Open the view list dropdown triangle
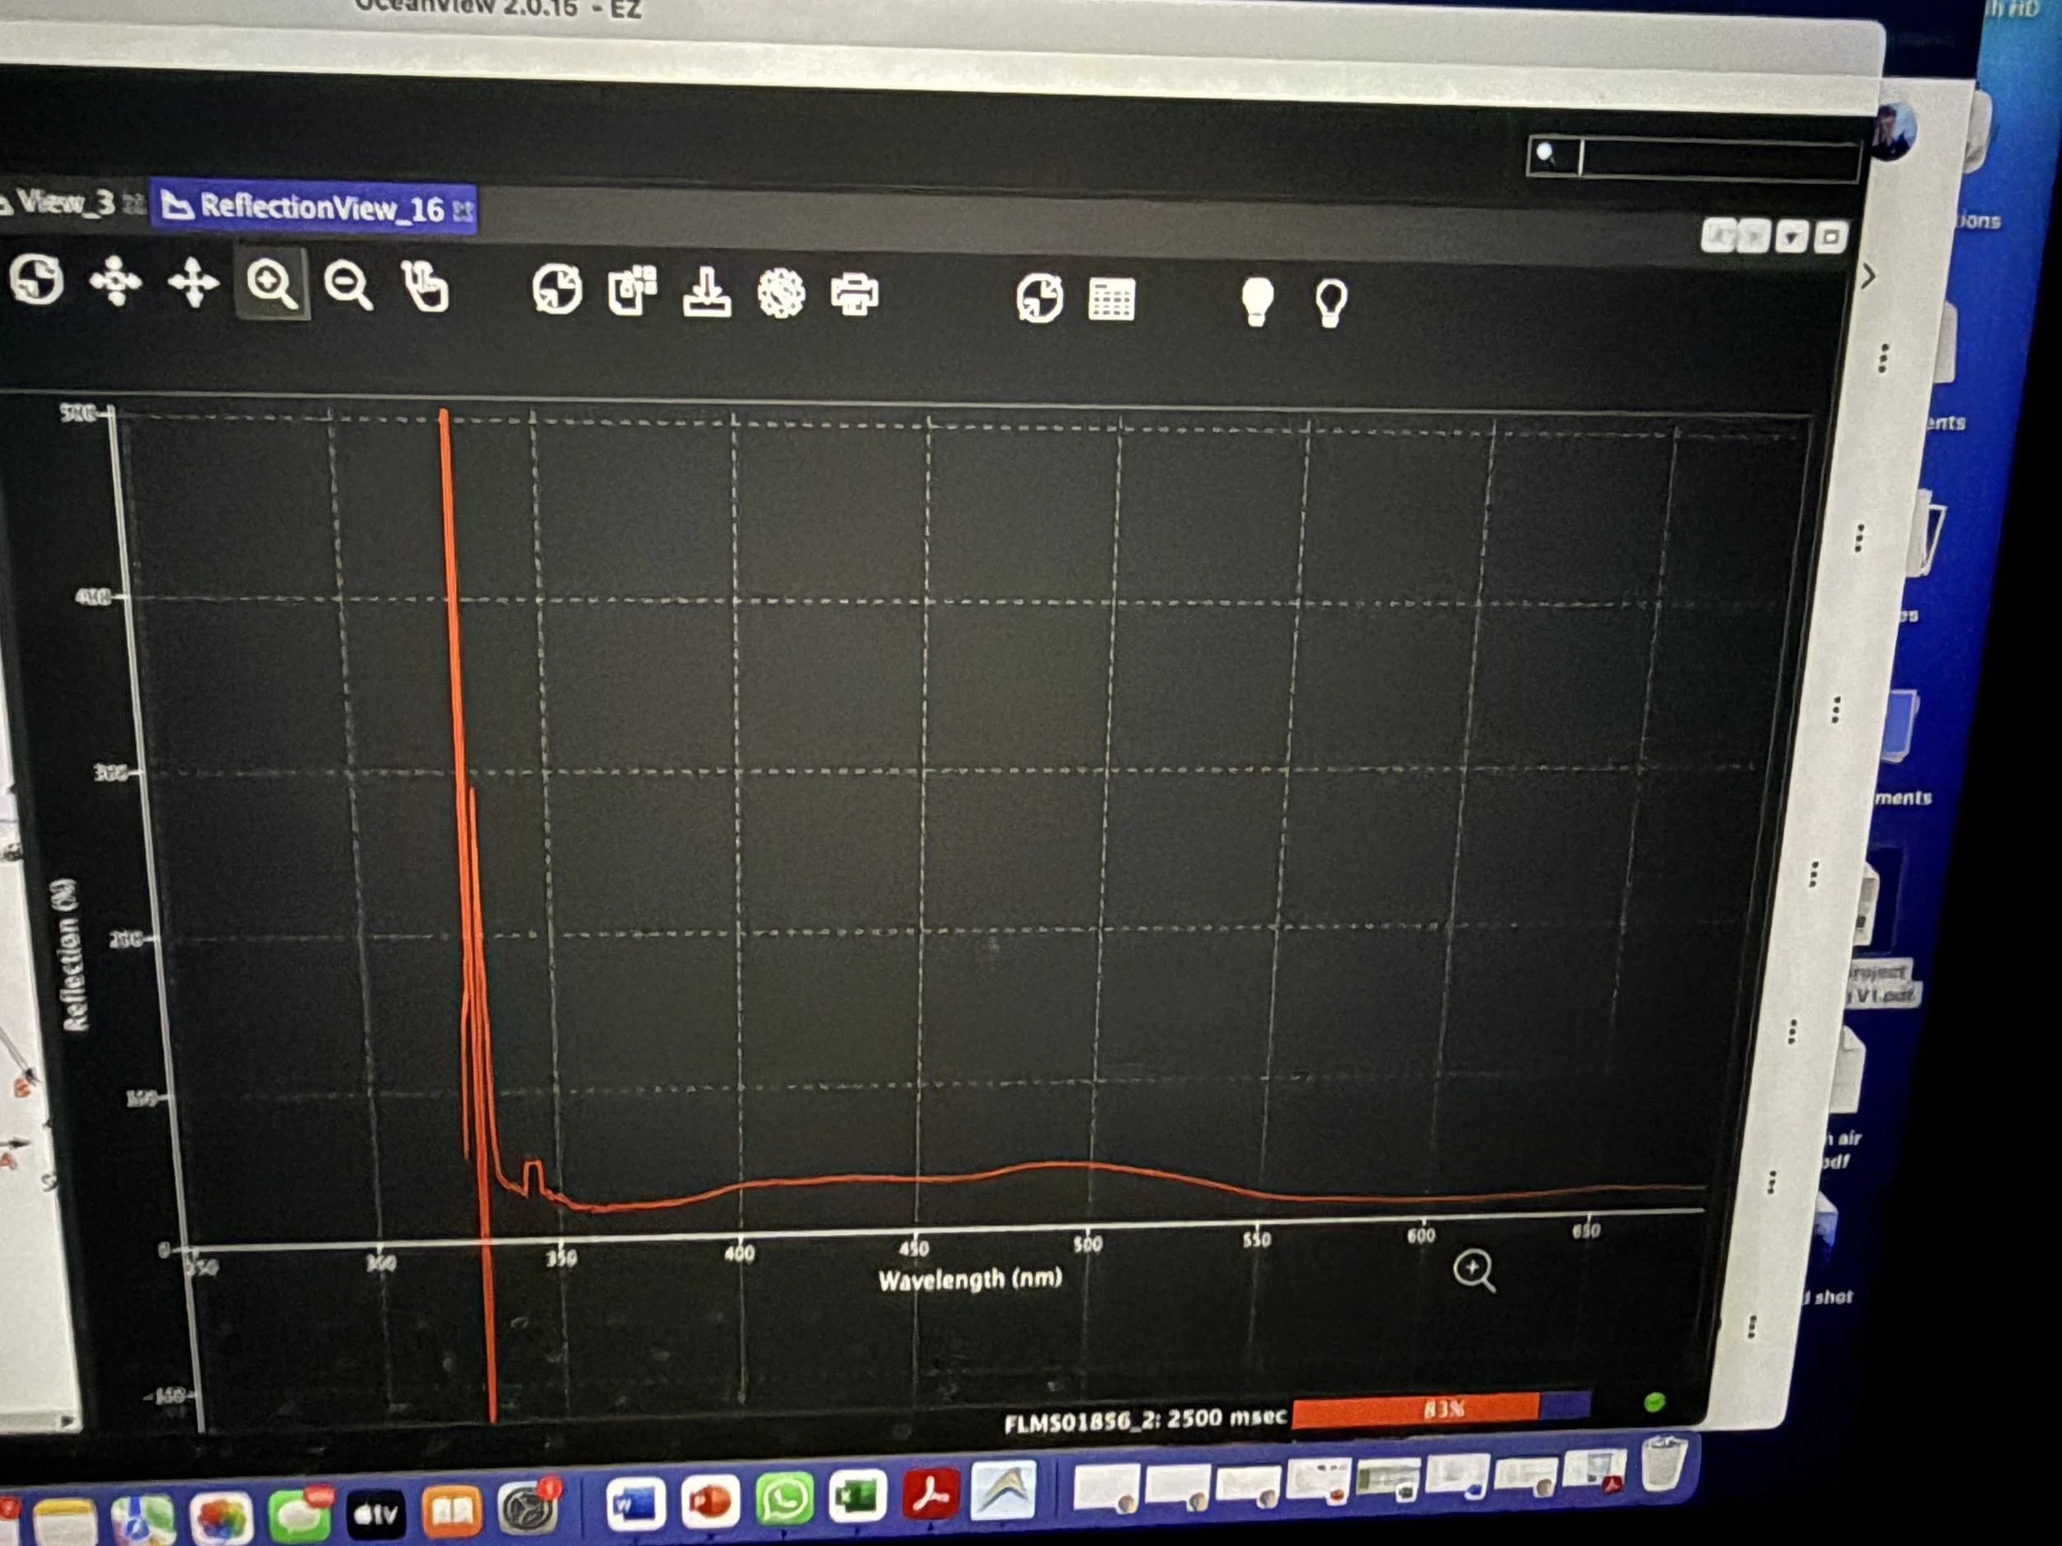The height and width of the screenshot is (1546, 2062). [x=1791, y=237]
